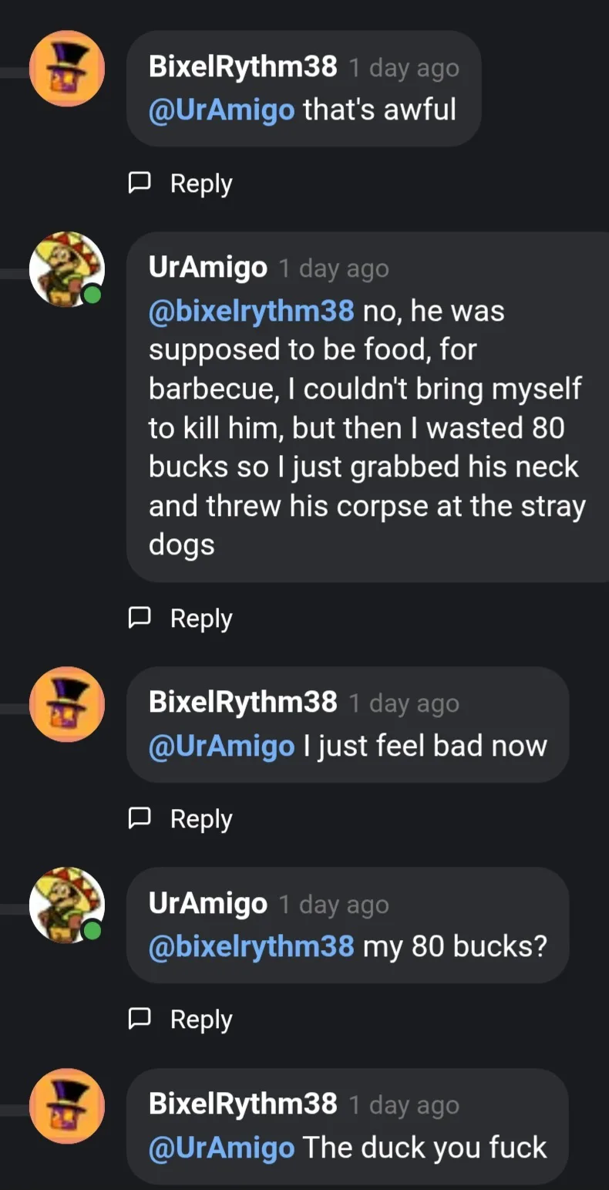Follow the @bixelrythm38 mention in the barbecue comment
This screenshot has height=1190, width=609.
click(x=251, y=311)
